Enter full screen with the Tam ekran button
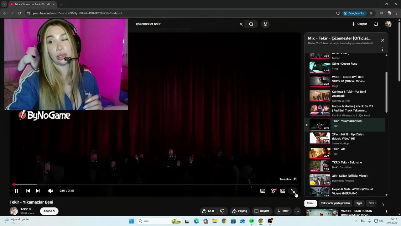This screenshot has height=226, width=401. click(x=293, y=191)
